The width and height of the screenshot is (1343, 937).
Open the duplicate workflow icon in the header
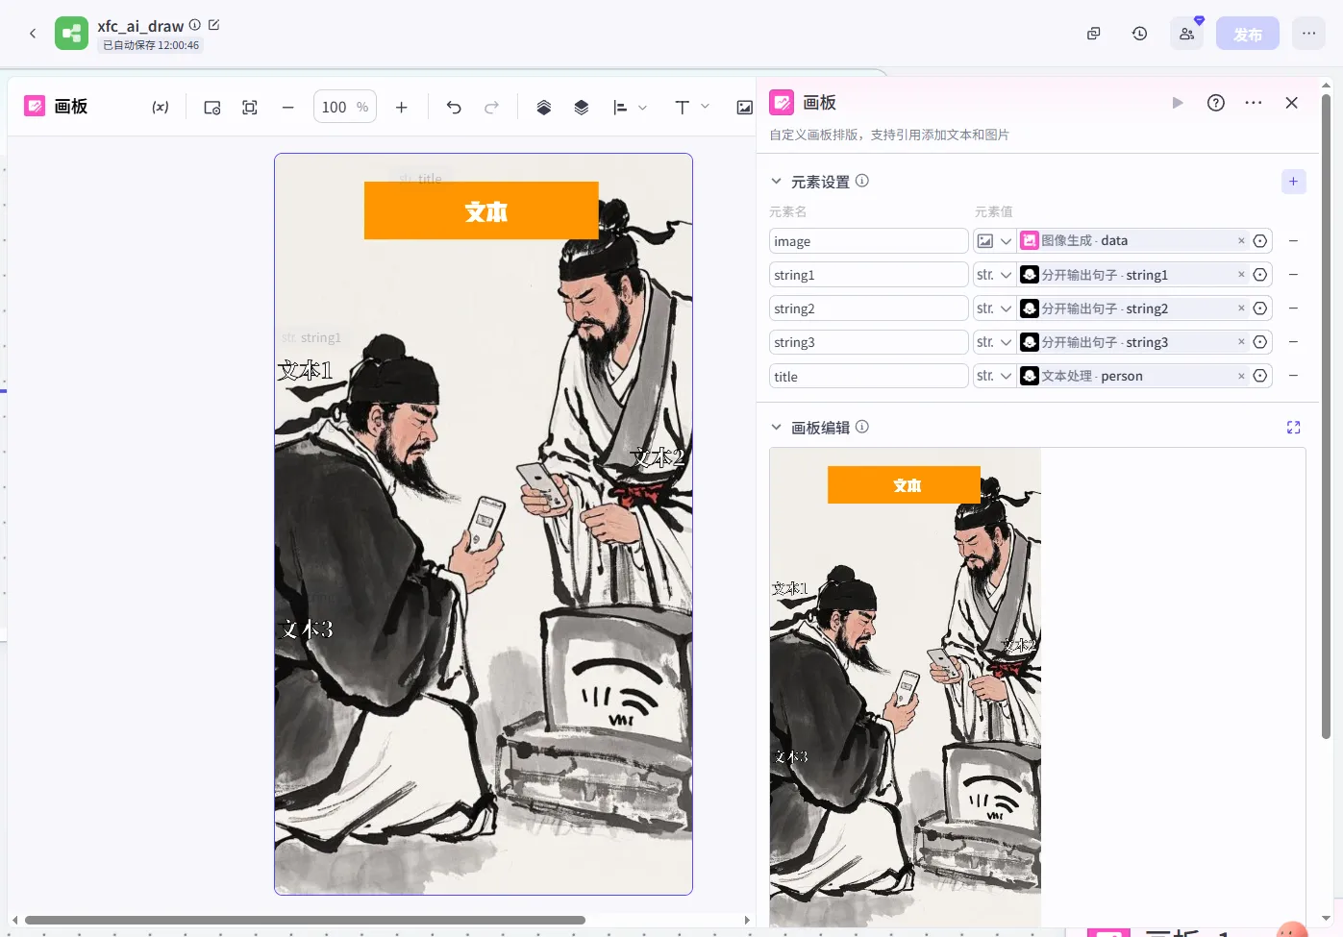tap(1093, 34)
